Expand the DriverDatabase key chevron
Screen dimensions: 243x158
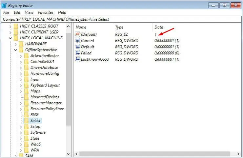pos(21,68)
